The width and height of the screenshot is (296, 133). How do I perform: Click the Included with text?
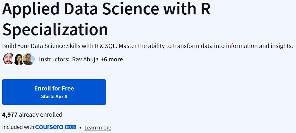[18, 127]
